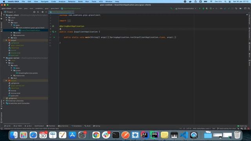Open the Project view selector dropdown
Image resolution: width=251 pixels, height=141 pixels.
click(x=10, y=12)
